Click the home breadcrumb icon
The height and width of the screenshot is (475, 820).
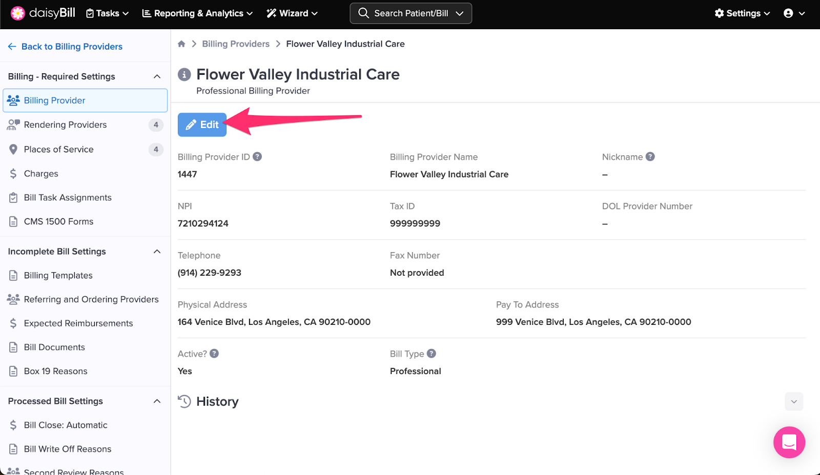[181, 44]
